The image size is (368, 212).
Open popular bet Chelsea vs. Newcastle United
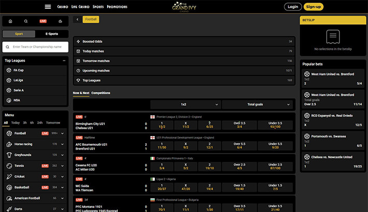tap(333, 162)
